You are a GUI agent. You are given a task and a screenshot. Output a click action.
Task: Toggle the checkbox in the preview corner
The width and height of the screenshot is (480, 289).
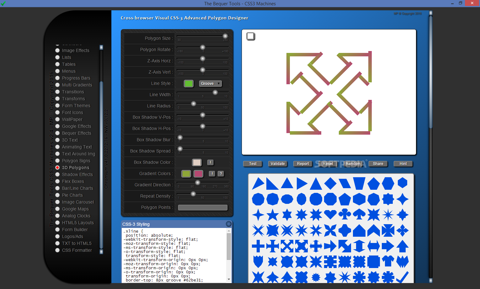tap(251, 36)
